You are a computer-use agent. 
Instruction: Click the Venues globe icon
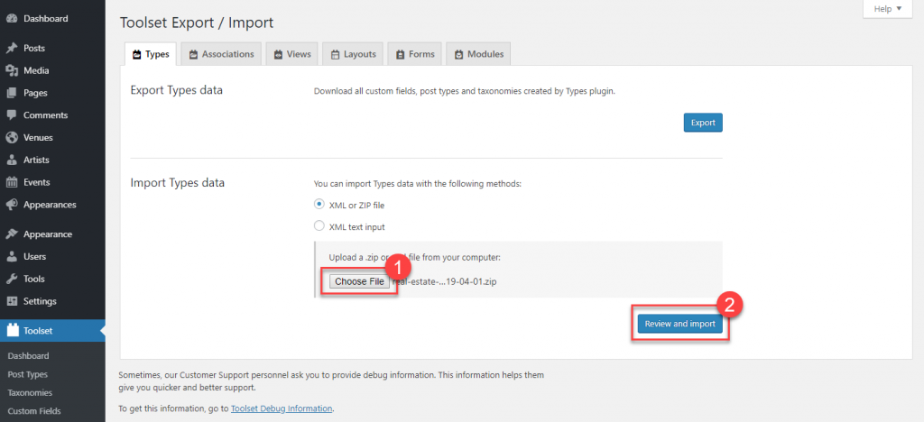[11, 137]
